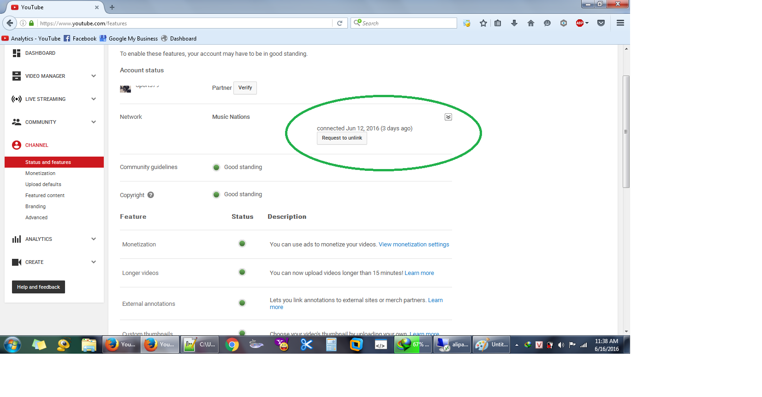Expand the Analytics section chevron

coord(94,239)
